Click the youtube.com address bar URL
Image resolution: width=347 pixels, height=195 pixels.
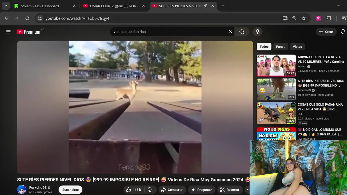click(x=77, y=18)
